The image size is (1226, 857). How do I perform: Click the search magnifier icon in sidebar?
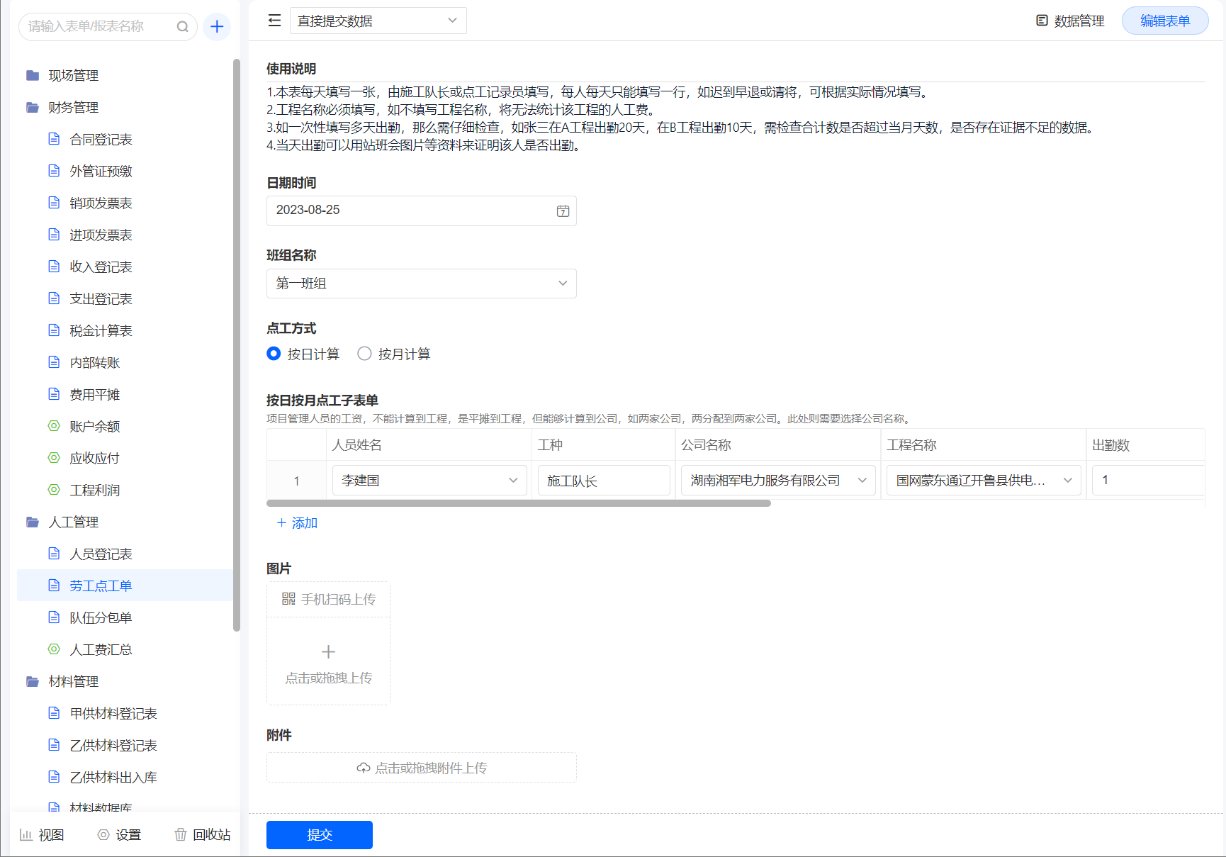[182, 27]
